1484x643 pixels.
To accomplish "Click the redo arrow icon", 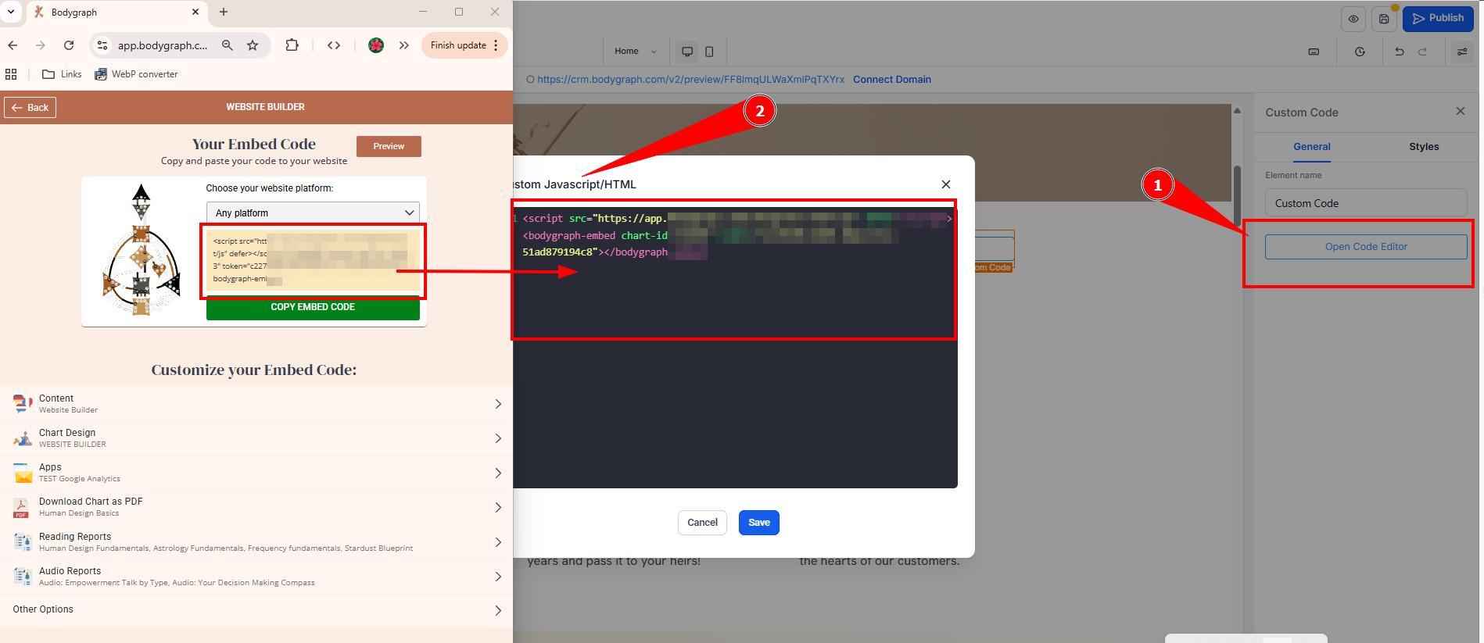I will [x=1422, y=52].
